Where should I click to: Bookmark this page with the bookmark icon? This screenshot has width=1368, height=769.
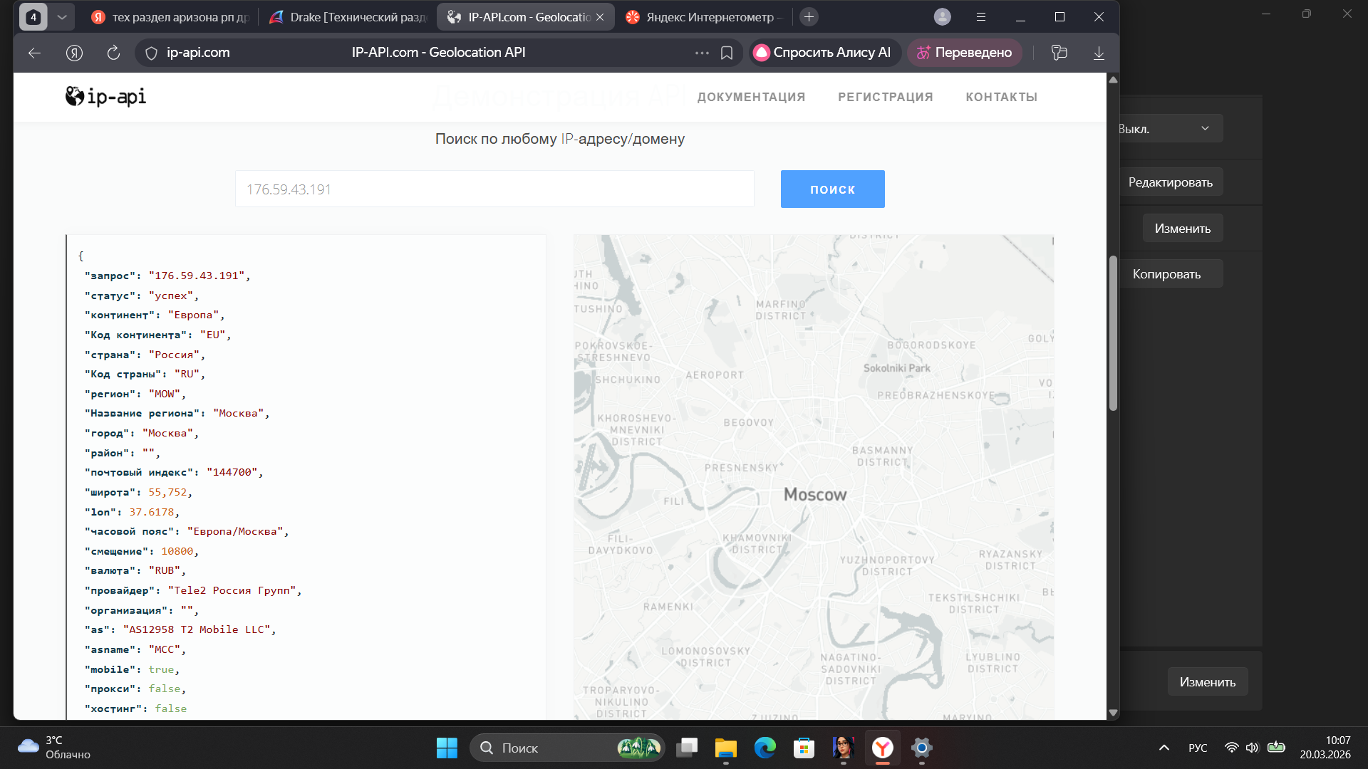coord(727,53)
